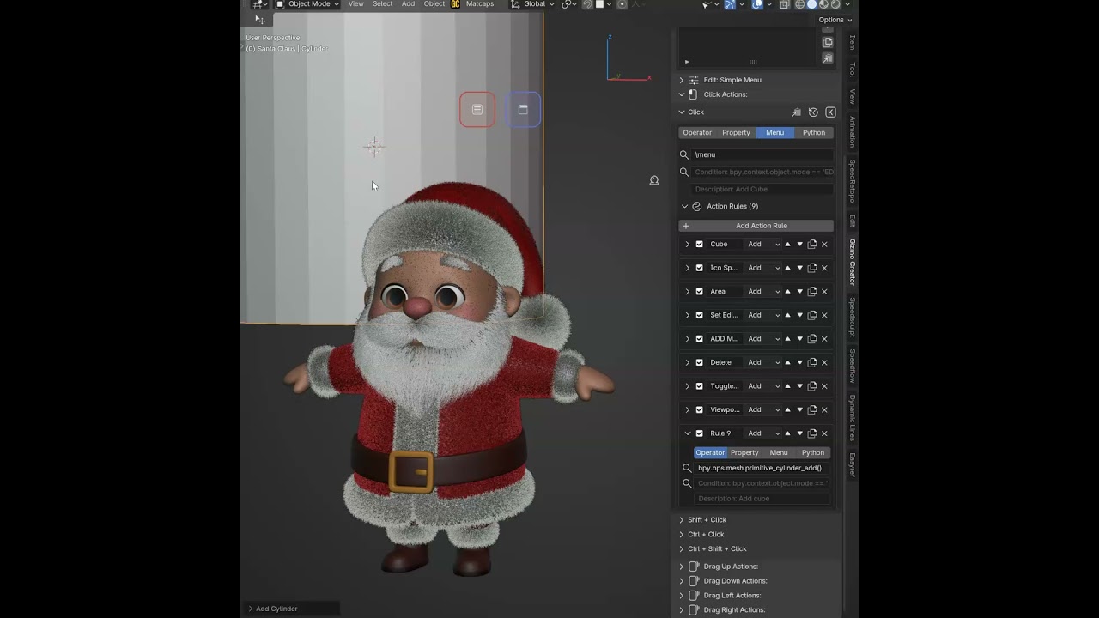Image resolution: width=1099 pixels, height=618 pixels.
Task: Click the bpy.ops.mesh.primitive_cylinder_add() field
Action: point(761,469)
